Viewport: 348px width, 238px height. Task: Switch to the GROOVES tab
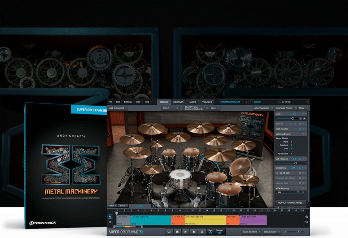178,102
